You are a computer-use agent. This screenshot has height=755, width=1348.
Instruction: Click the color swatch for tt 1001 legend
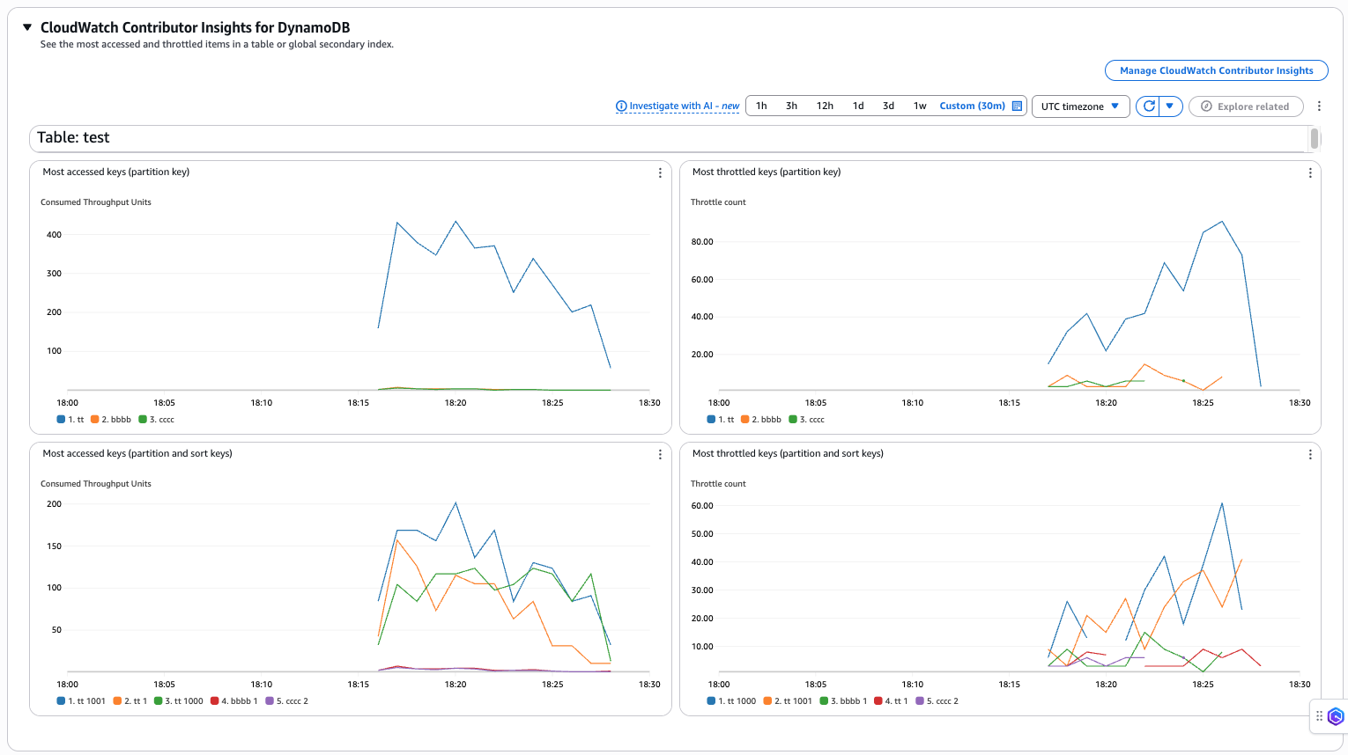point(60,700)
